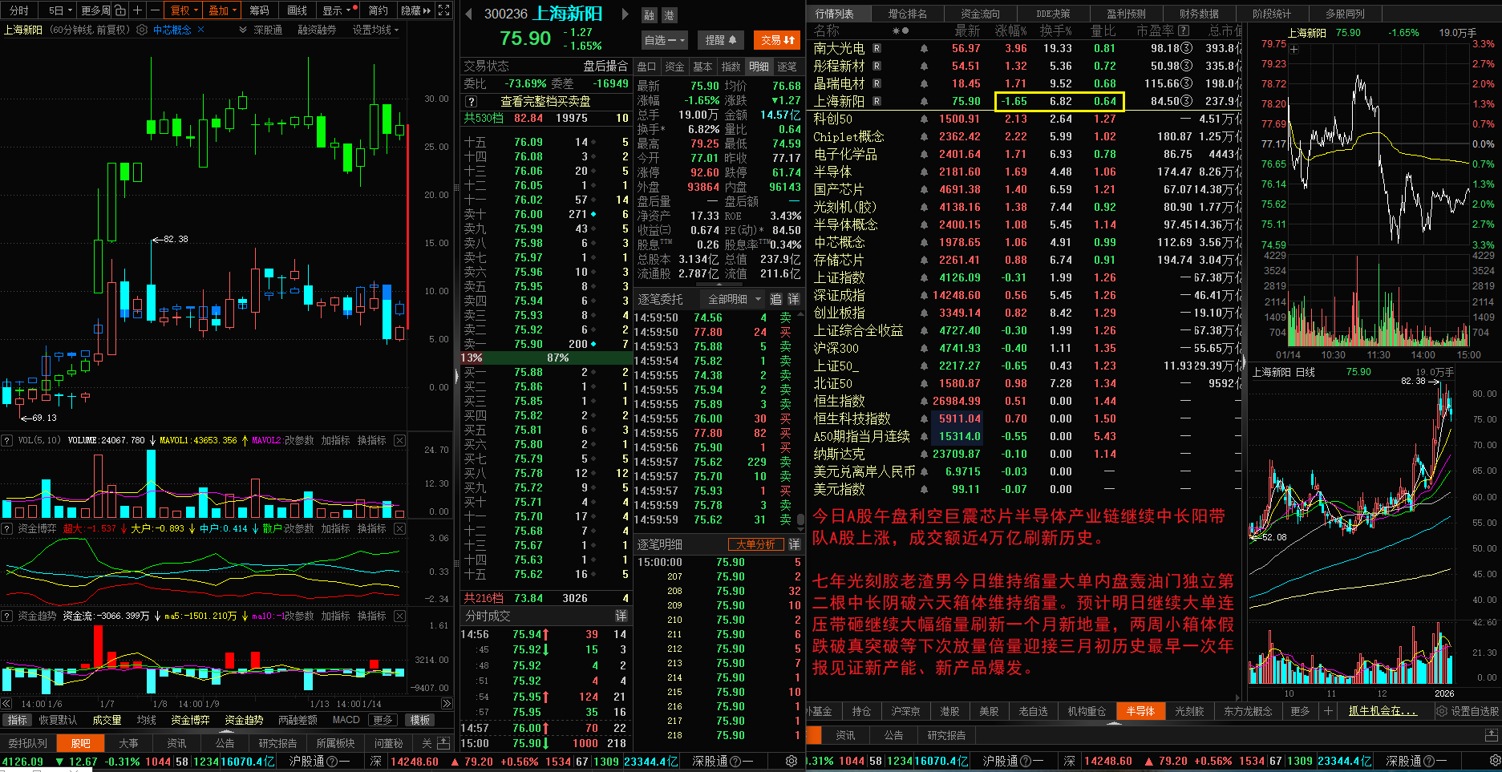Switch to 盘口 tab
This screenshot has height=772, width=1502.
click(646, 67)
